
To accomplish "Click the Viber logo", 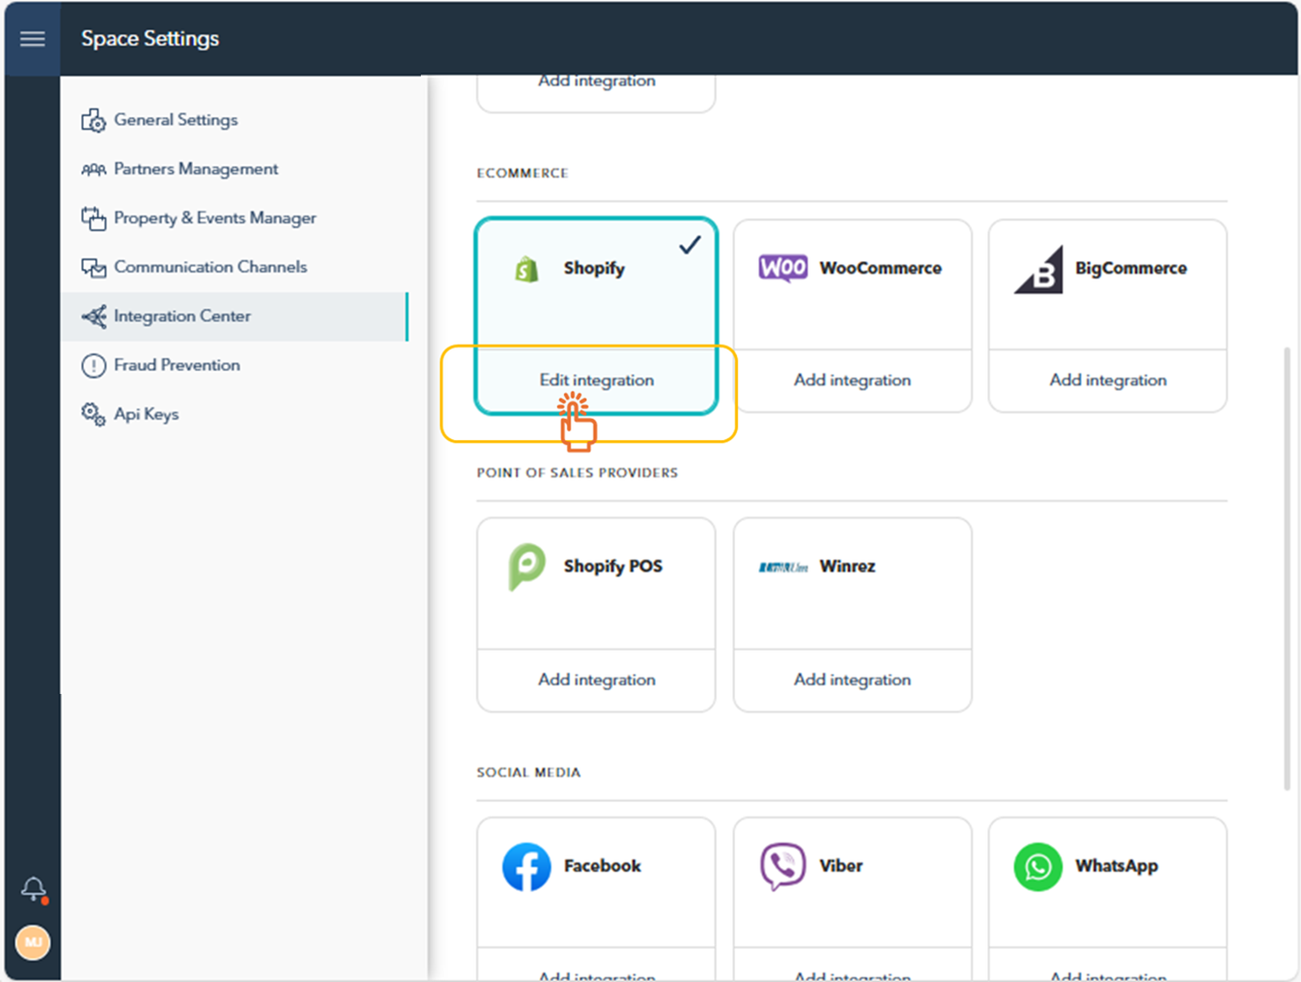I will [783, 866].
